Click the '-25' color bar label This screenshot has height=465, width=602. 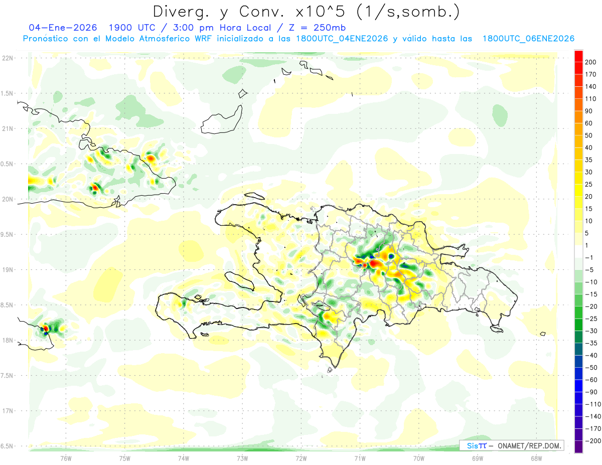pyautogui.click(x=591, y=319)
